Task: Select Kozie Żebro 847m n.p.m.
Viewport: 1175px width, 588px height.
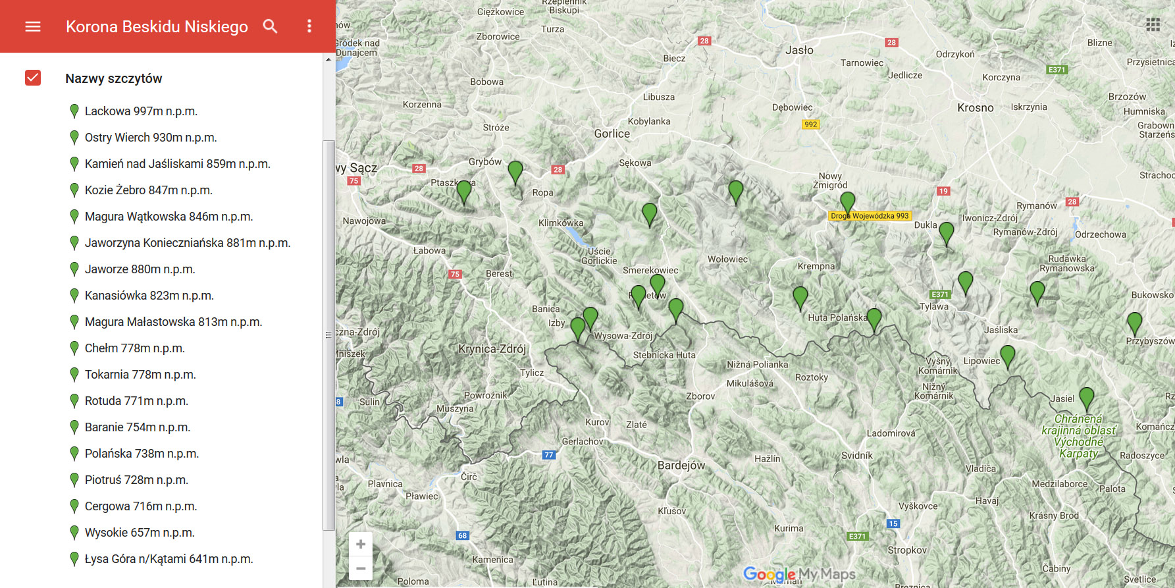Action: point(149,190)
